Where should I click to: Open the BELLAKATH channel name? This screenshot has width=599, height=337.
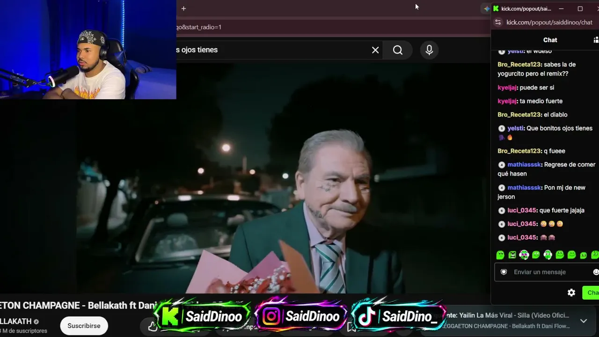click(x=15, y=322)
